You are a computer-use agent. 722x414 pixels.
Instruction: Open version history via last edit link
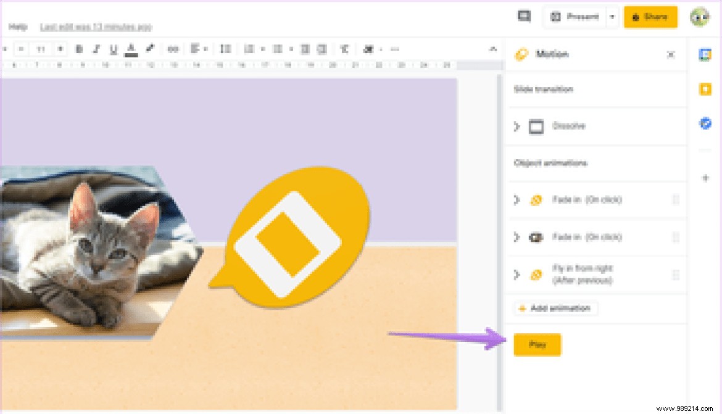click(x=96, y=27)
